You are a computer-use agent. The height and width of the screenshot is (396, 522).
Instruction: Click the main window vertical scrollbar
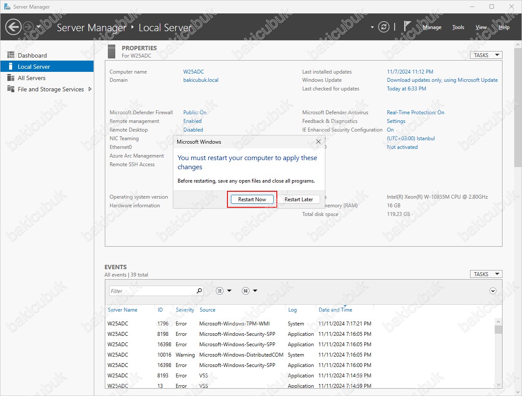[x=518, y=107]
